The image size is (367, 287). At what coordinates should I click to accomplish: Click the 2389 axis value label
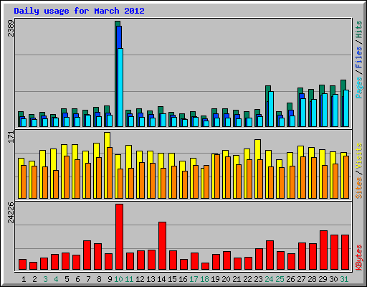tap(11, 28)
